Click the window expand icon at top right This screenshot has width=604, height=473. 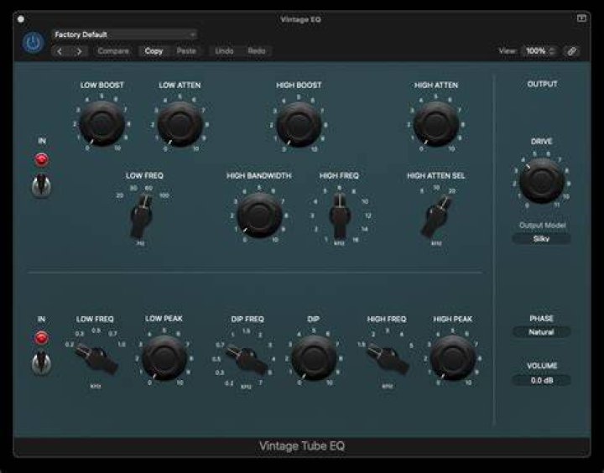coord(581,18)
